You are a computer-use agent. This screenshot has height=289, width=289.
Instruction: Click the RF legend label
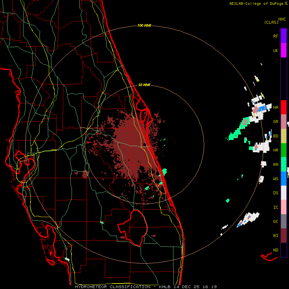tap(276, 36)
